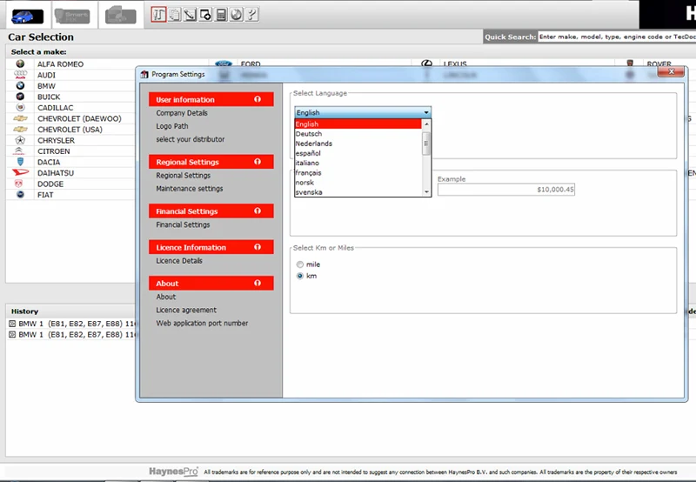This screenshot has width=696, height=482.
Task: Click info icon on Licence Information header
Action: [x=258, y=247]
